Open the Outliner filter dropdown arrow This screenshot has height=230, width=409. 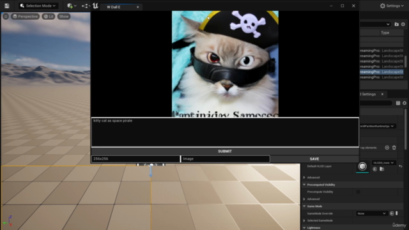point(388,24)
